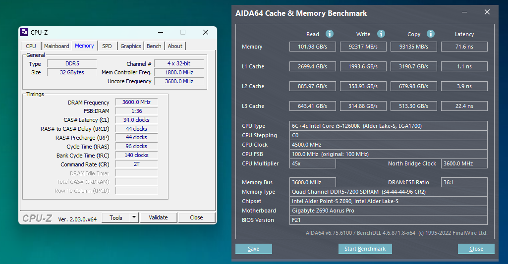Open the Bench tab in CPU-Z
The image size is (508, 264).
click(154, 46)
